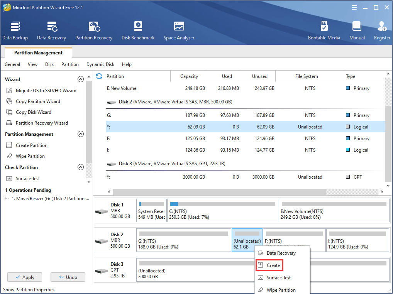This screenshot has width=393, height=294.
Task: Select the G: partition row in list
Action: tap(246, 115)
